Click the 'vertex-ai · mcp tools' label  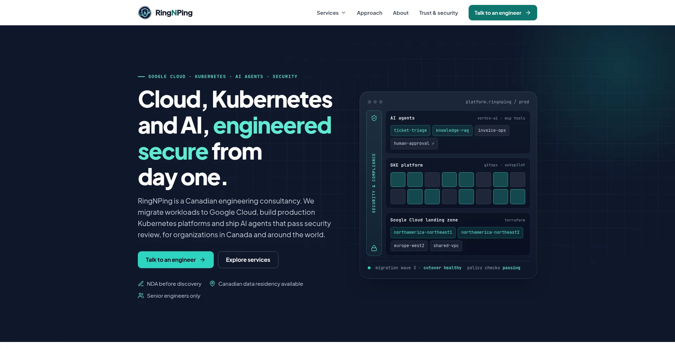coord(501,118)
